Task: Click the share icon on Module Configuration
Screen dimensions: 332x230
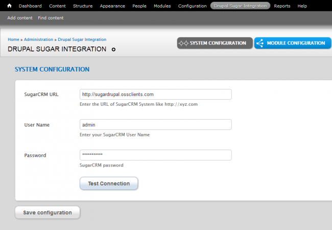Action: coord(260,43)
